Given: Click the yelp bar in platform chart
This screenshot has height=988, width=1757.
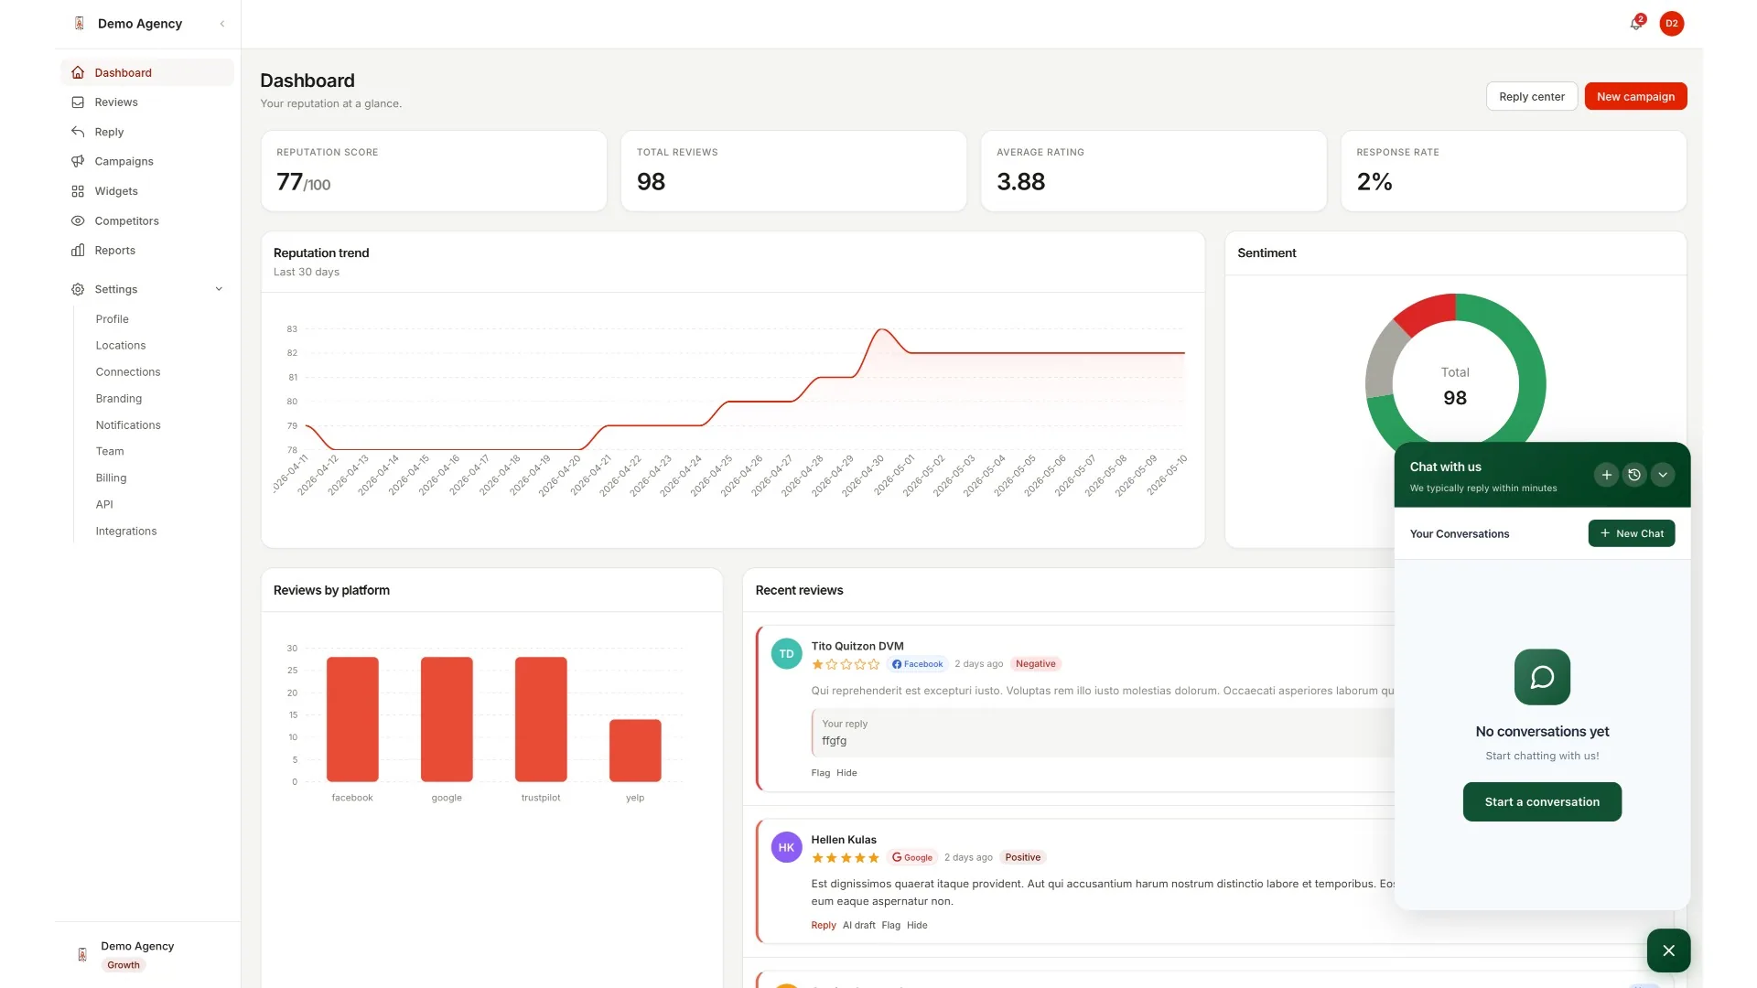Looking at the screenshot, I should (x=635, y=751).
